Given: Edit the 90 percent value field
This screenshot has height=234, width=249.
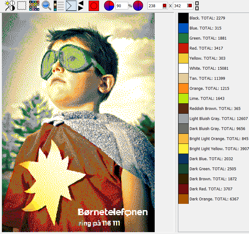Looking at the screenshot, I should coord(122,6).
